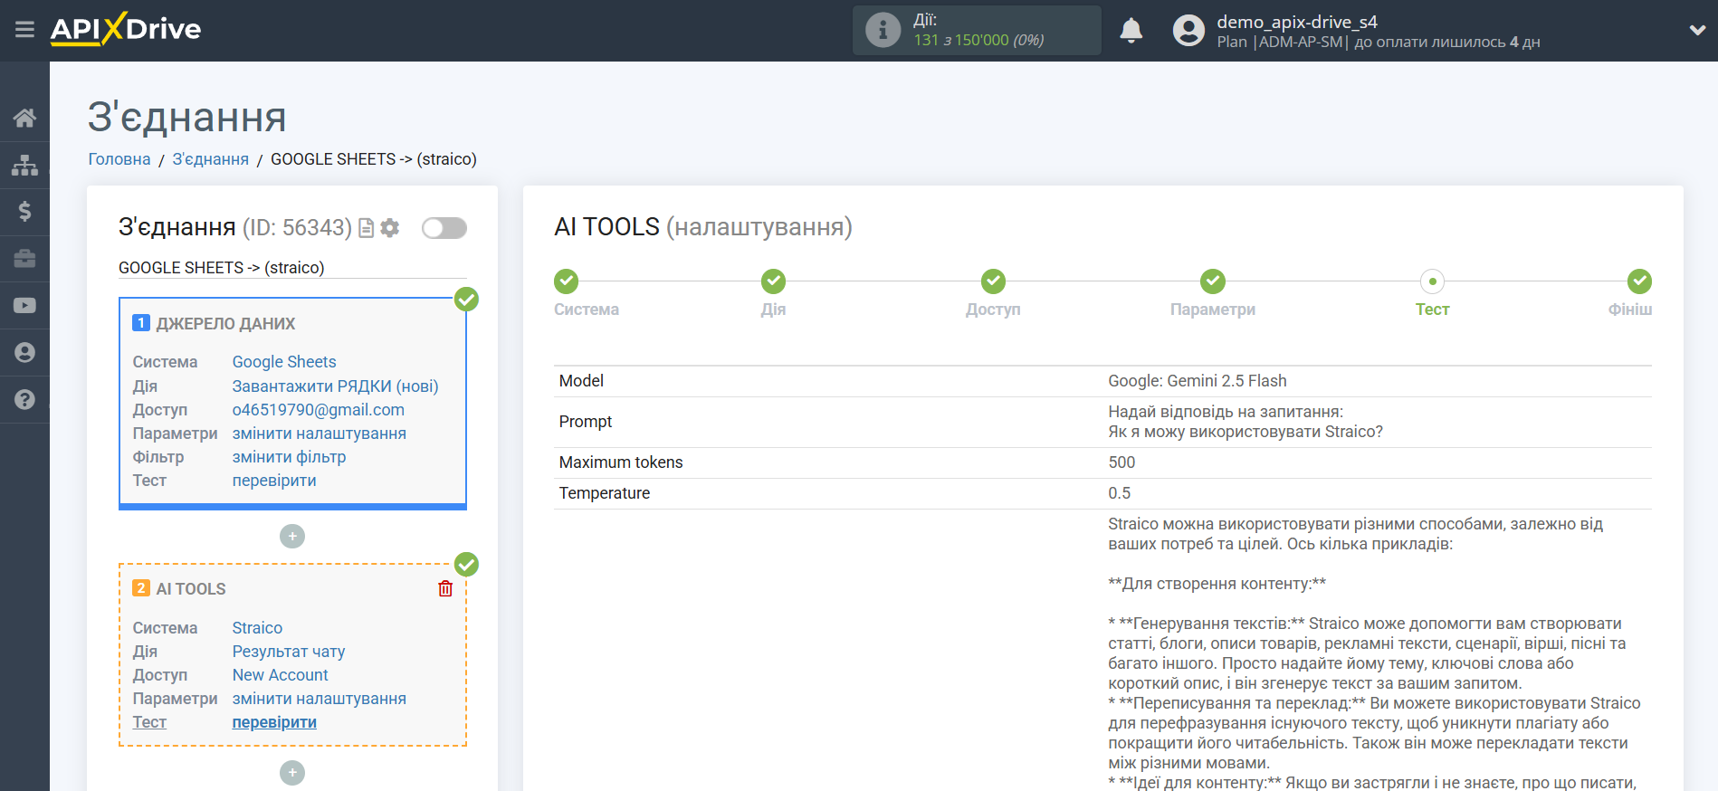Screen dimensions: 1718x791
Task: Click the Straico system link
Action: point(257,628)
